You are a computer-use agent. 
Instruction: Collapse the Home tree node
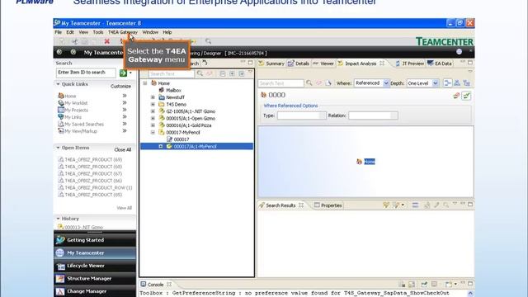pyautogui.click(x=145, y=83)
